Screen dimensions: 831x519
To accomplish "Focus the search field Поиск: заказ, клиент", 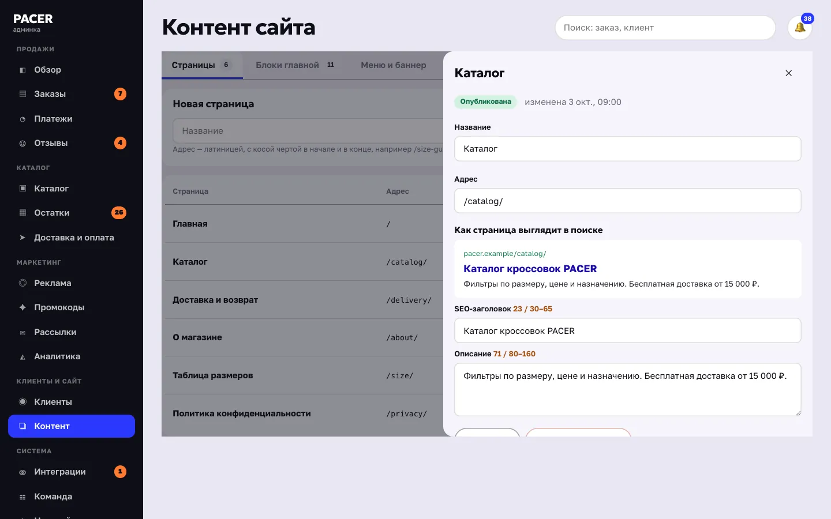I will 665,28.
